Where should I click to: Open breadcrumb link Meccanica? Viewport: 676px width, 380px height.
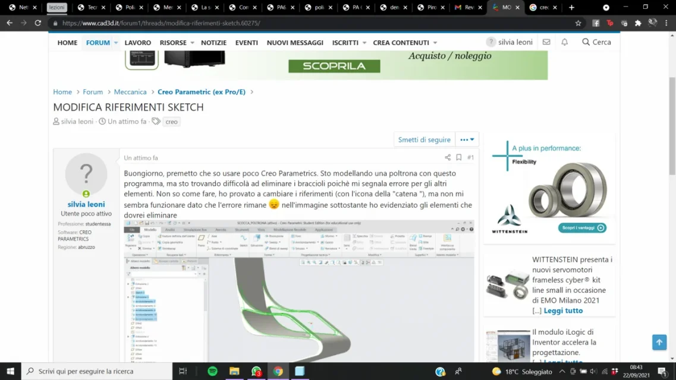click(x=130, y=91)
